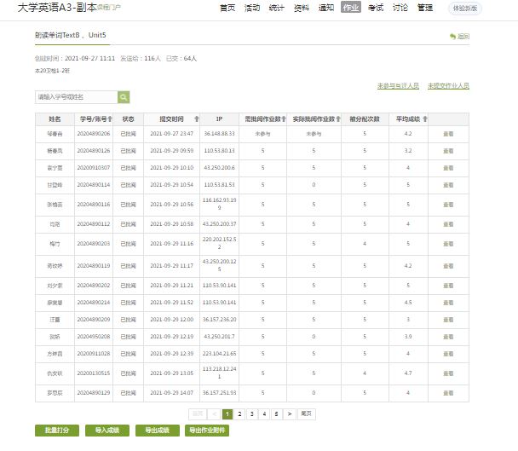Click the 返回 back arrow link
This screenshot has height=451, width=518.
pyautogui.click(x=459, y=37)
